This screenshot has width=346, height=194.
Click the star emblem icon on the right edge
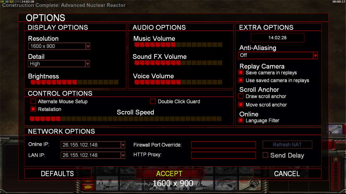click(x=336, y=159)
